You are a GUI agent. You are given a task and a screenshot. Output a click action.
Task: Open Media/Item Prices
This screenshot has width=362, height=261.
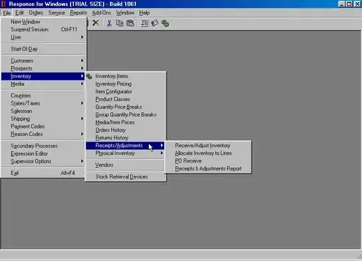(x=125, y=122)
